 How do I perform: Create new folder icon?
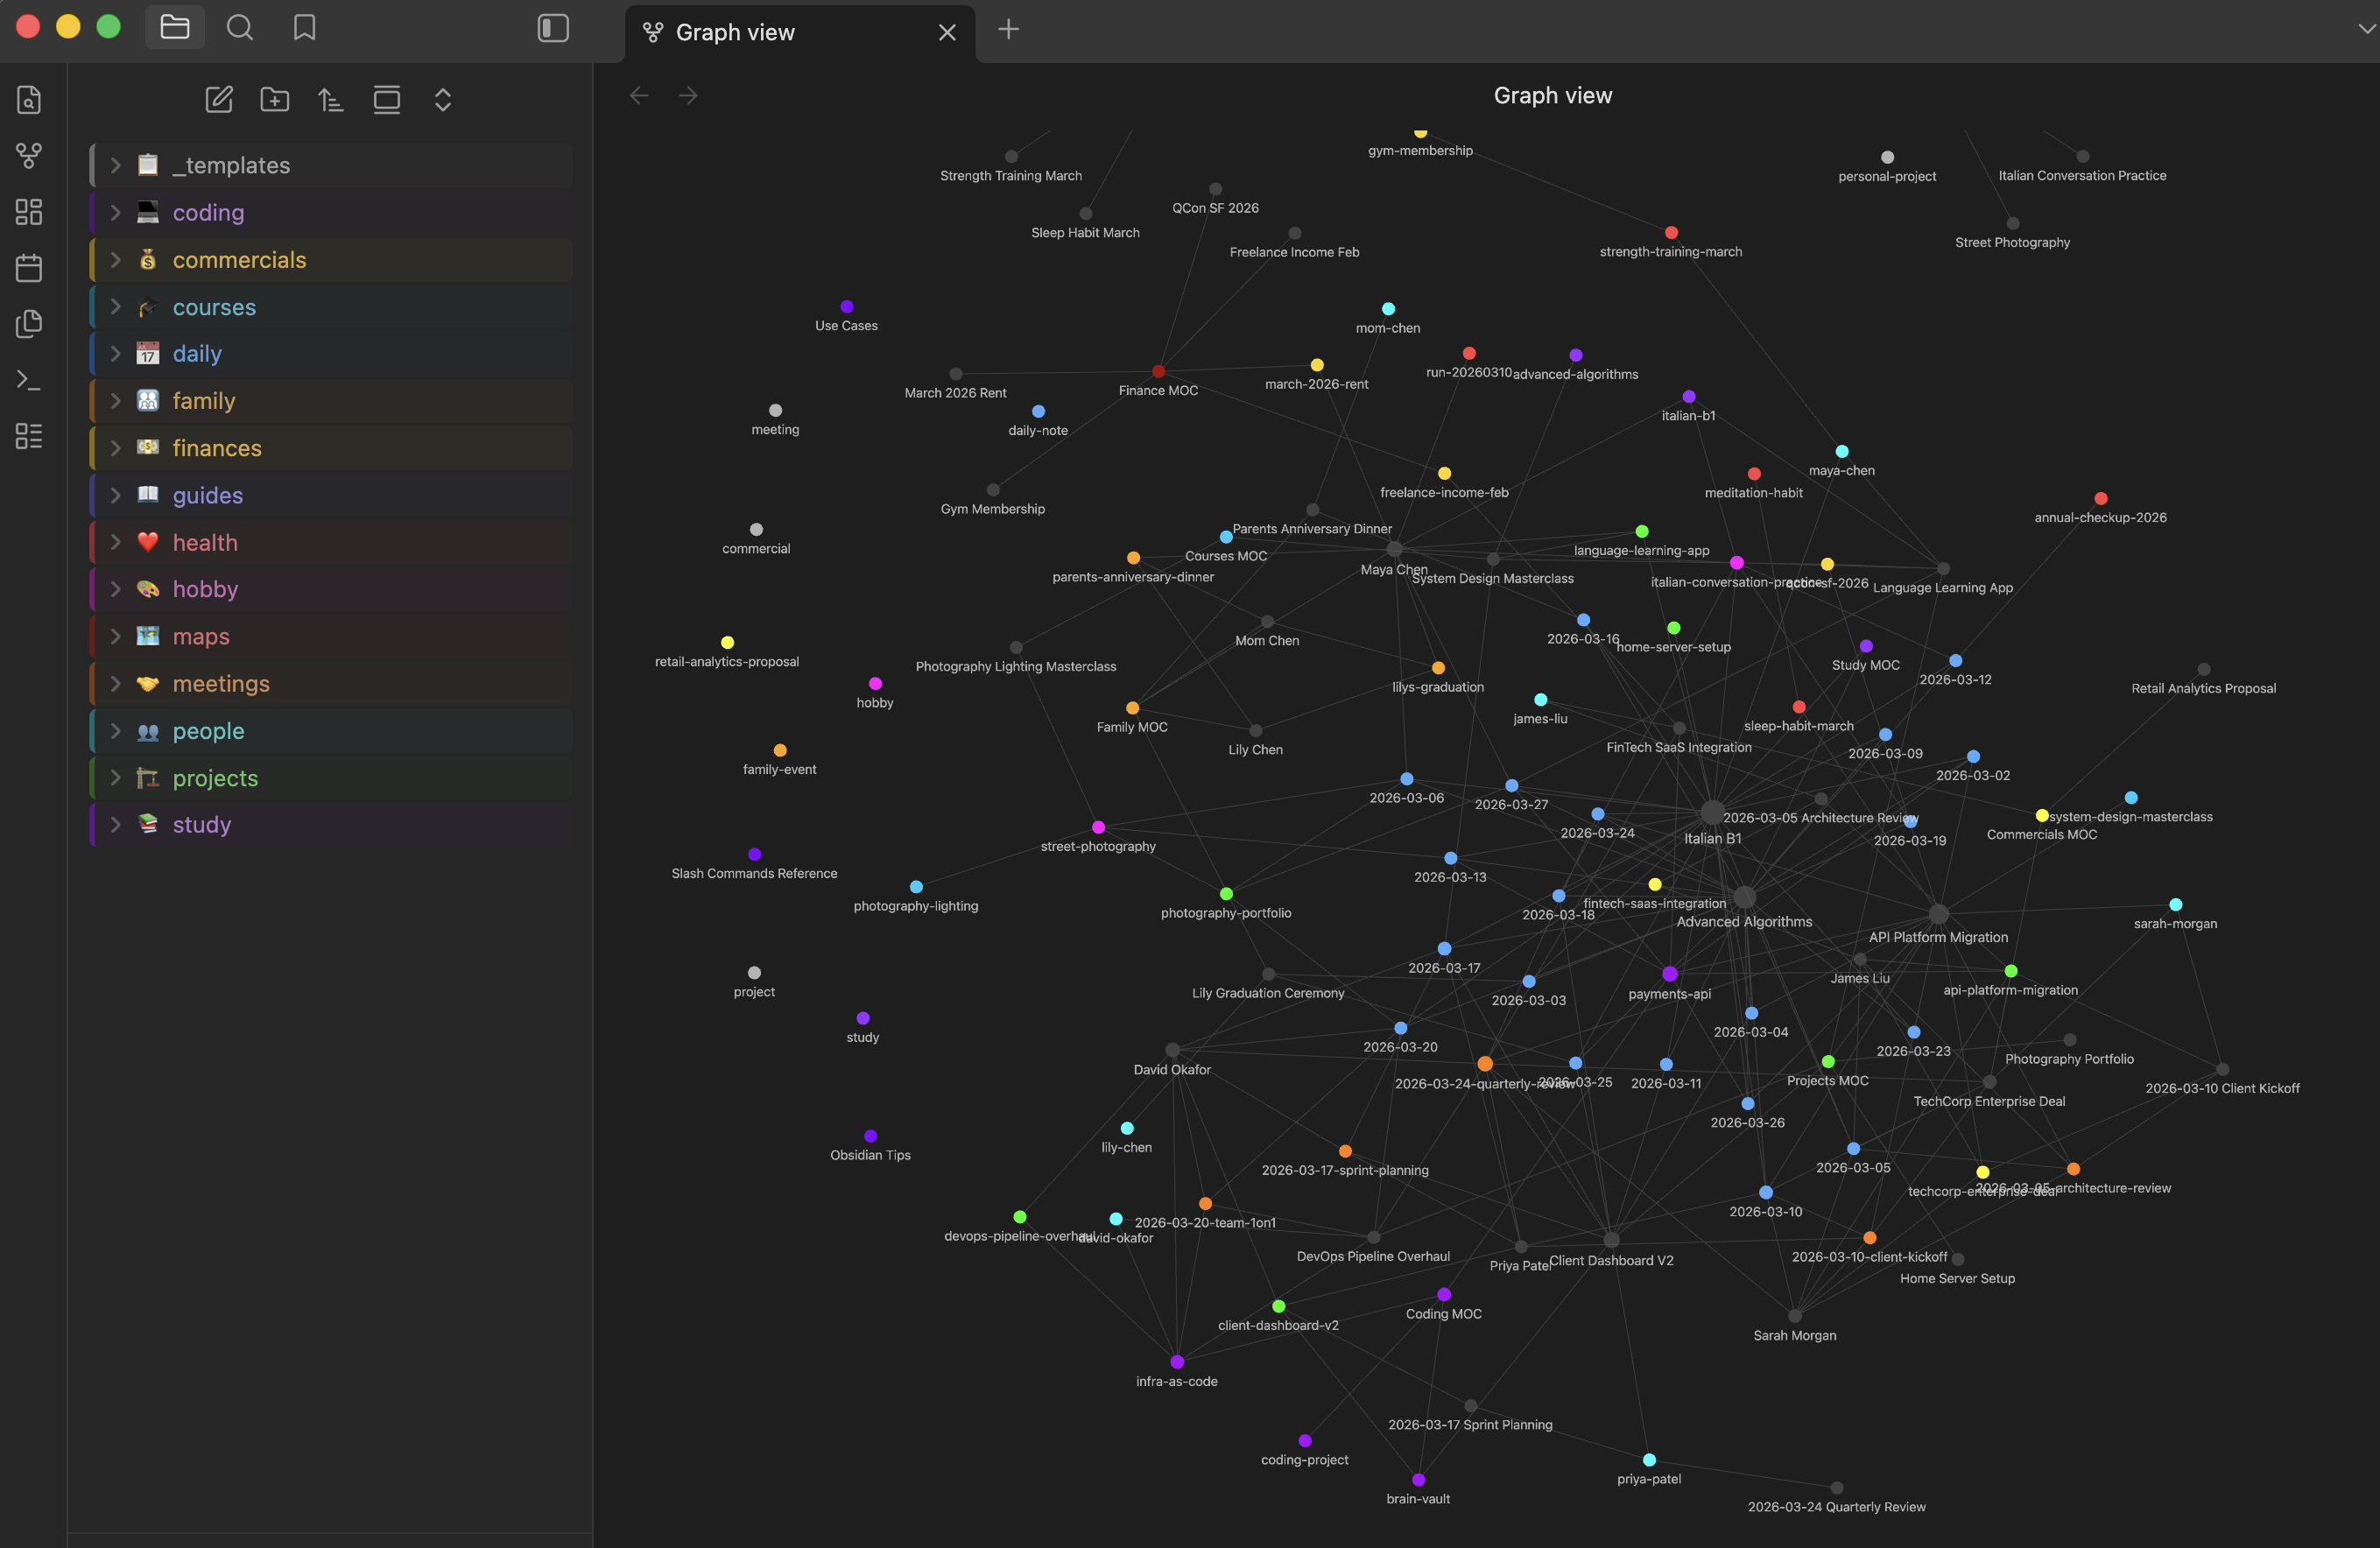275,100
